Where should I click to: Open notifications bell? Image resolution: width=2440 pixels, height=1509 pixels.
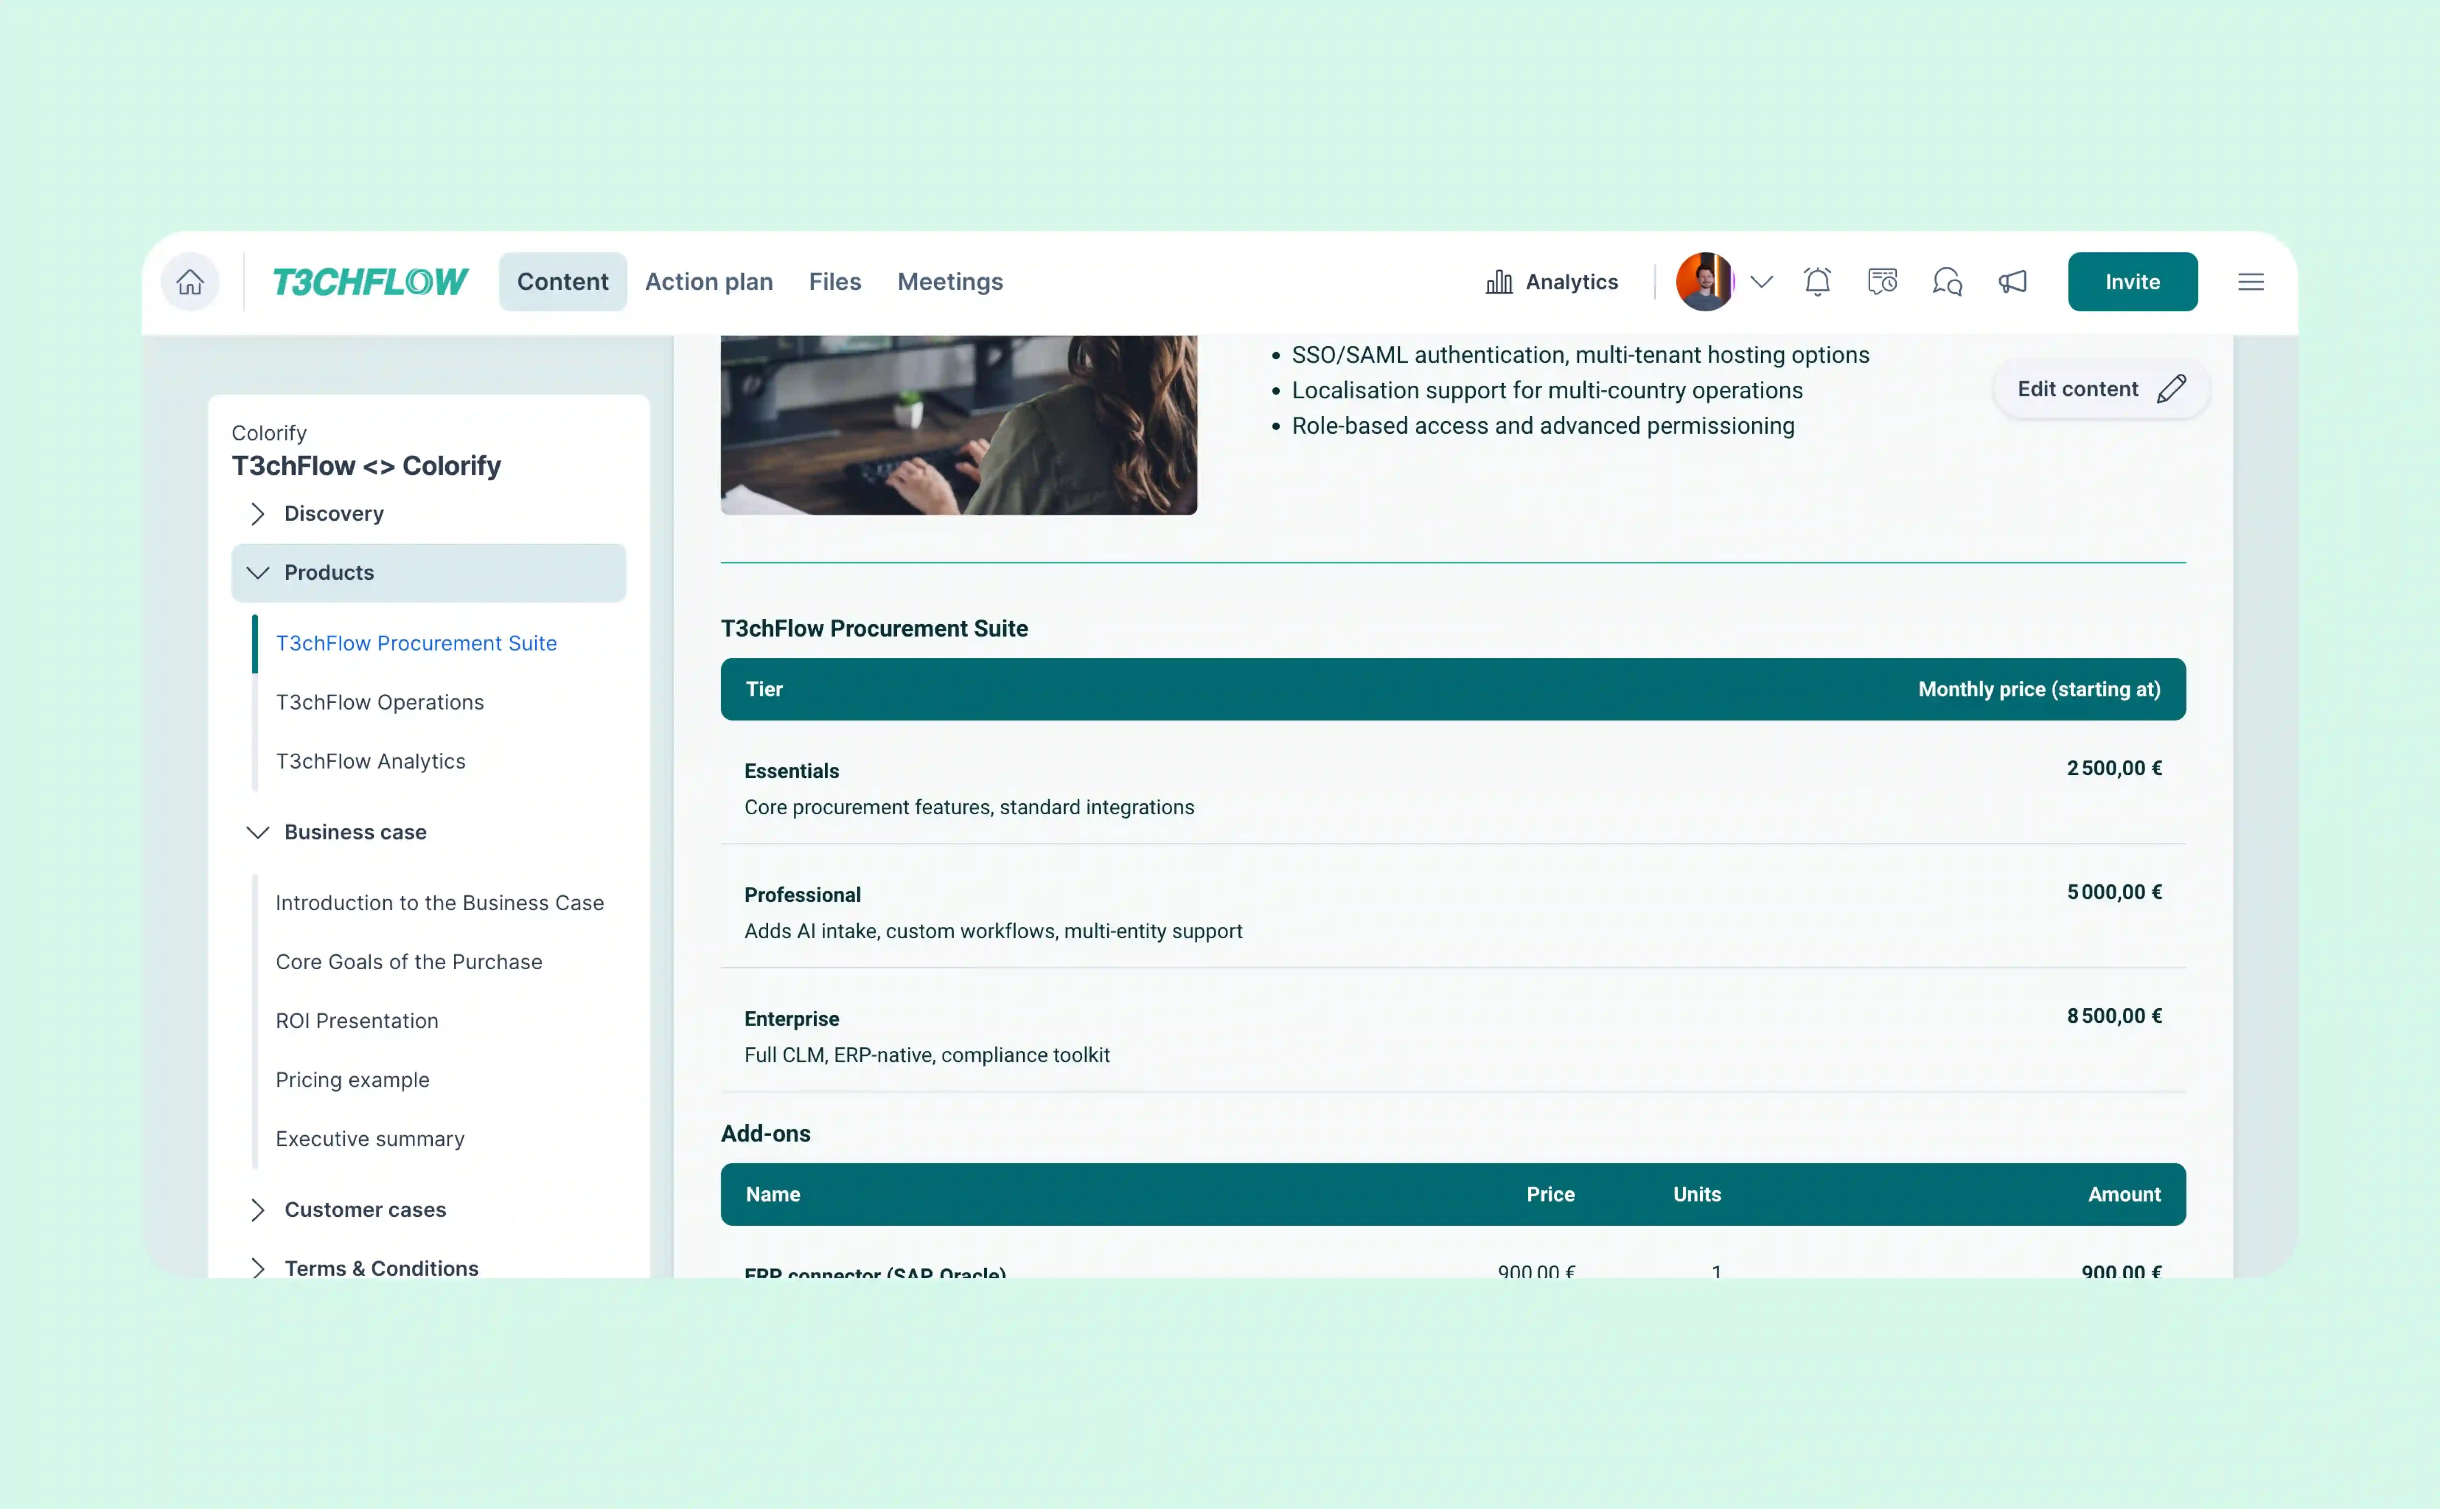tap(1817, 281)
